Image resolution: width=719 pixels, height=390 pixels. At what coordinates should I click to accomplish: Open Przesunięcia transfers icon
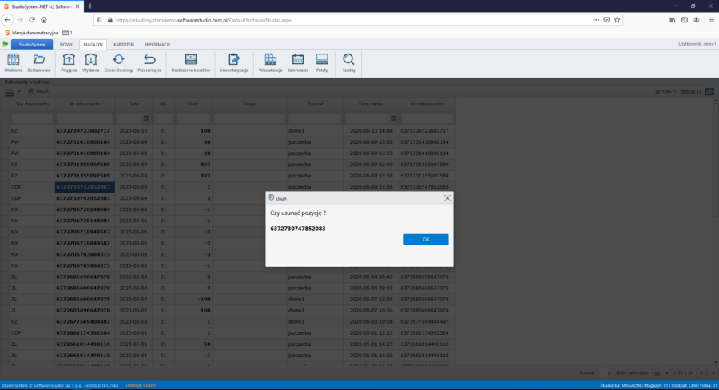click(x=149, y=63)
